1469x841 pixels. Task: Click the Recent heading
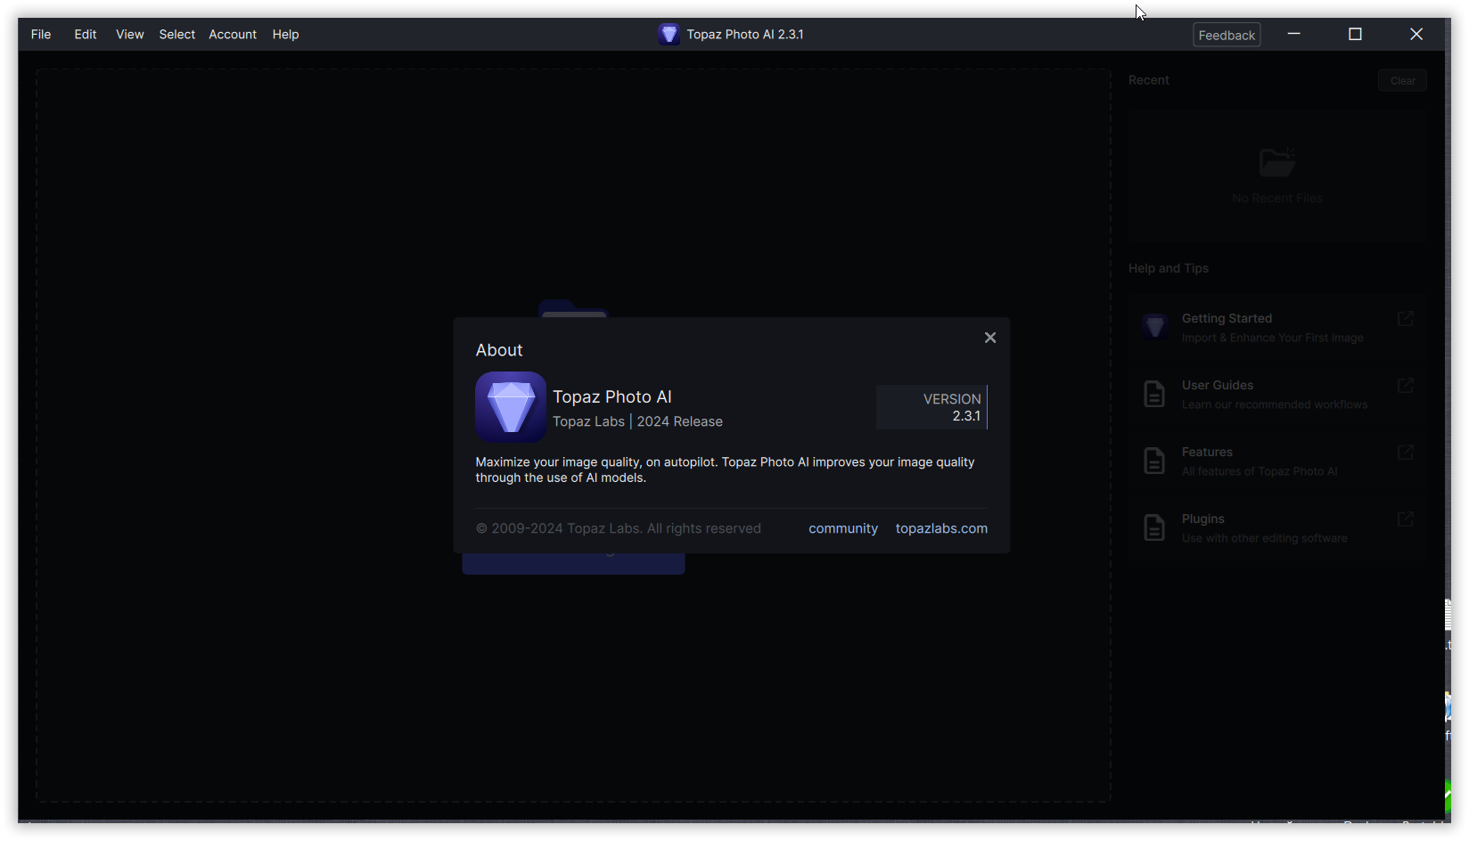[x=1149, y=80]
